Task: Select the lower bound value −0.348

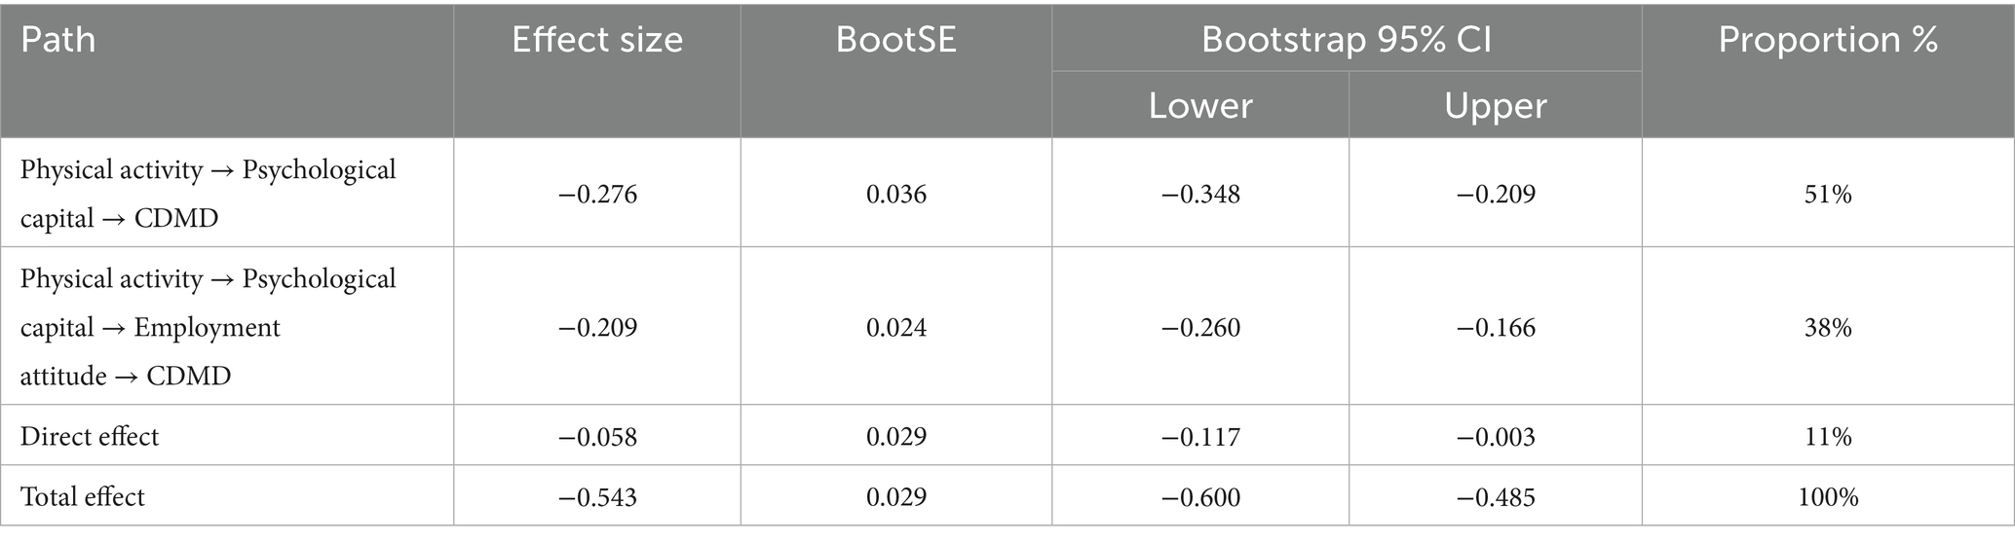Action: click(1199, 195)
